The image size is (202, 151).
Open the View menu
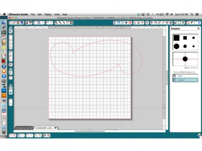point(57,14)
